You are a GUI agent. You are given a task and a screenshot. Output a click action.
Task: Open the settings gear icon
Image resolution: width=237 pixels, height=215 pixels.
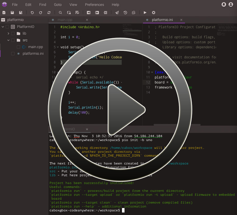pyautogui.click(x=154, y=13)
